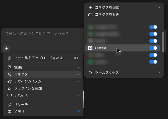Screen dimensions: 168x119
Task: Click the リサーチ search document icon
Action: [10, 105]
